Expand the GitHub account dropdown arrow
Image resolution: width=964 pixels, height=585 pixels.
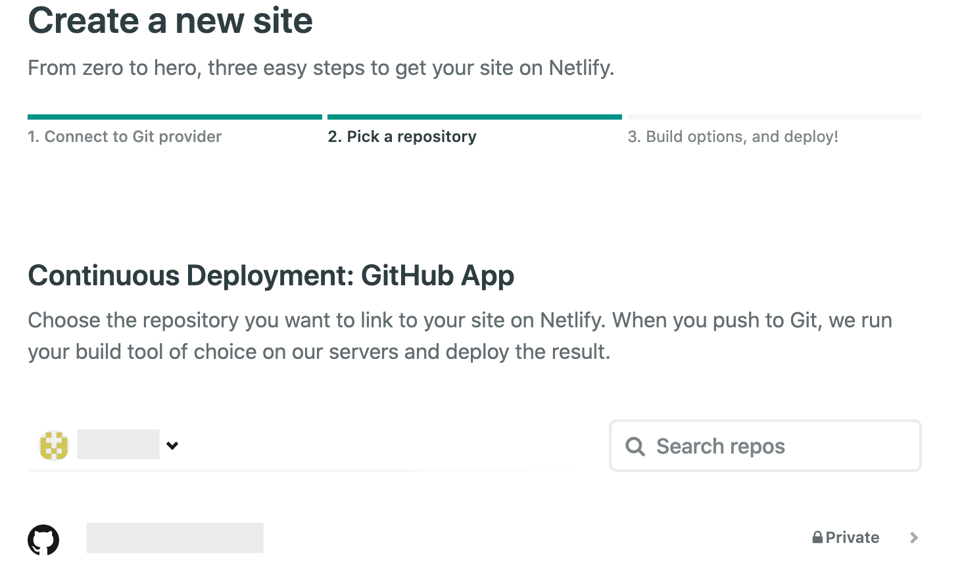point(172,446)
